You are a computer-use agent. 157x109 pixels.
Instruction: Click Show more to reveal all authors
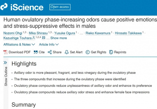point(58,38)
